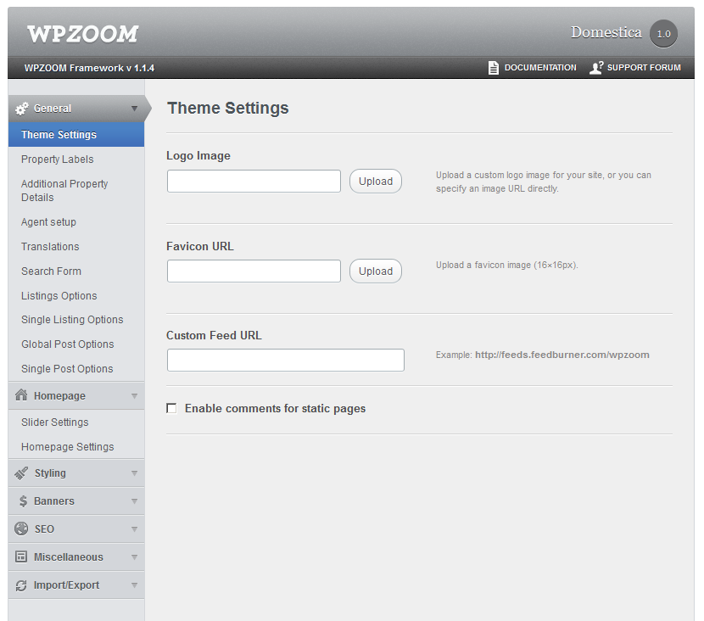
Task: Click 'Enable comments for static pages' label
Action: coord(275,409)
